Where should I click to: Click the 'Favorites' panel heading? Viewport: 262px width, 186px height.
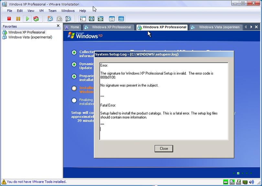click(10, 26)
